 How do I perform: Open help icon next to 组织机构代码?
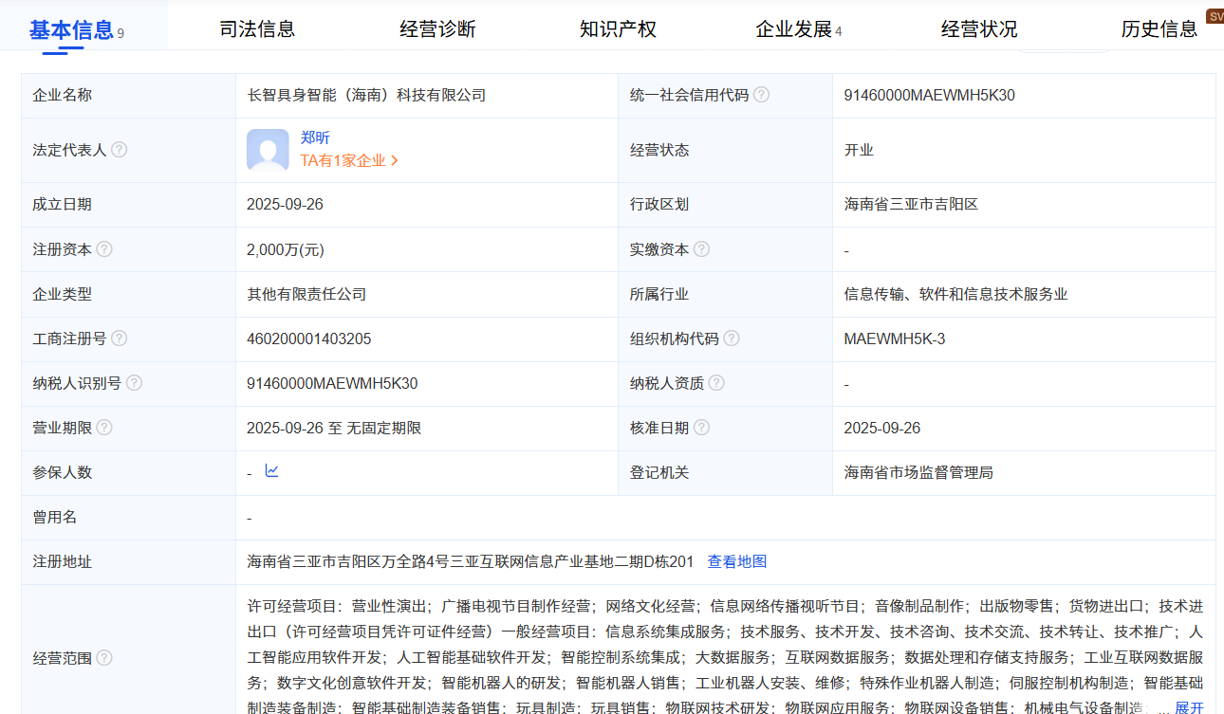[x=731, y=338]
